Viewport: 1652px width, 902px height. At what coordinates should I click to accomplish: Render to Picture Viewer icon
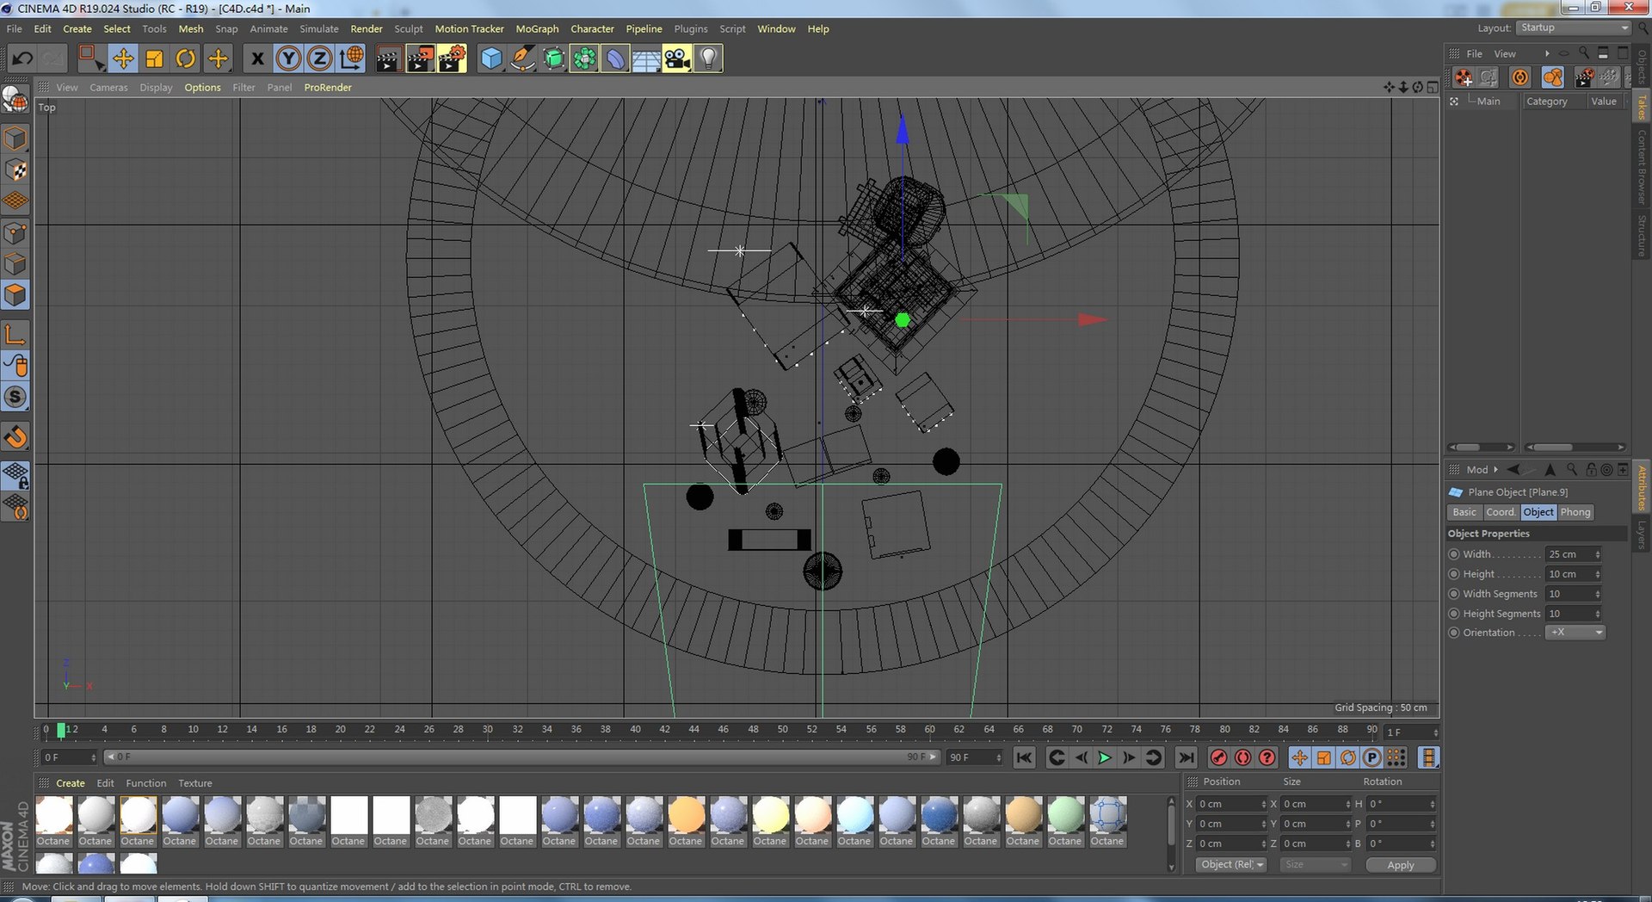(x=420, y=59)
